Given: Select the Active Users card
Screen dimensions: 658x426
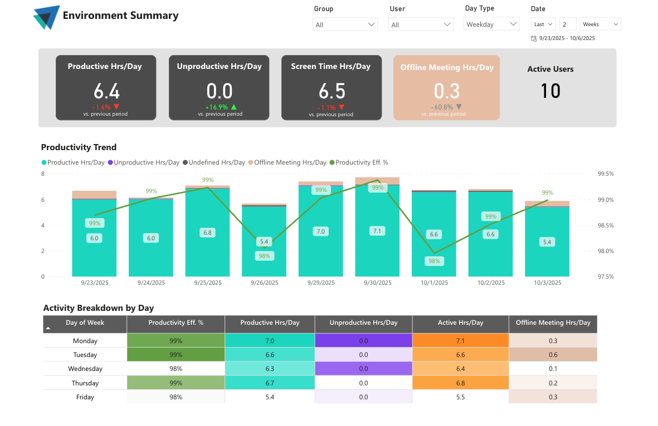Looking at the screenshot, I should point(550,81).
